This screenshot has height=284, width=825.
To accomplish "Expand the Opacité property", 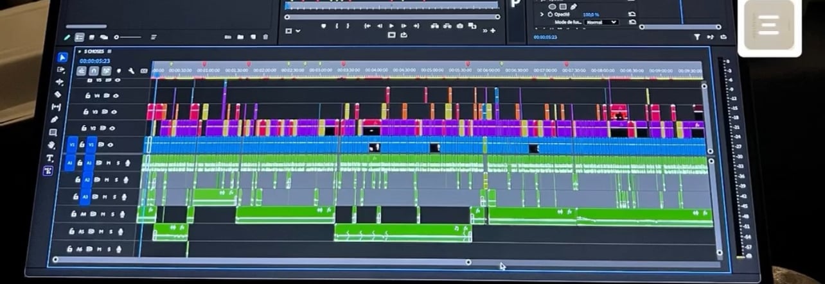I will 542,14.
